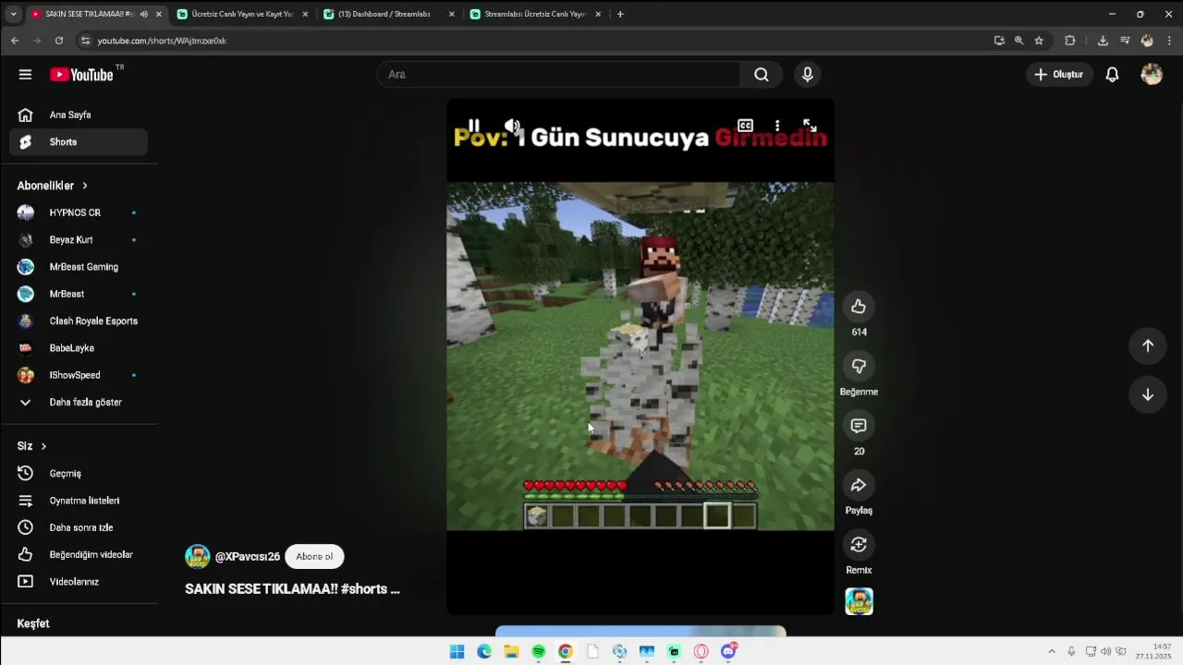The width and height of the screenshot is (1183, 665).
Task: Bookmark this page with the star
Action: [1039, 41]
